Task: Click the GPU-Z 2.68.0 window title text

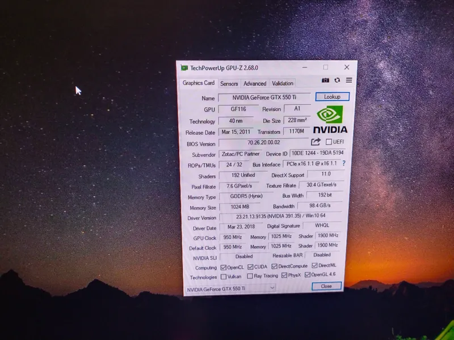Action: [224, 68]
